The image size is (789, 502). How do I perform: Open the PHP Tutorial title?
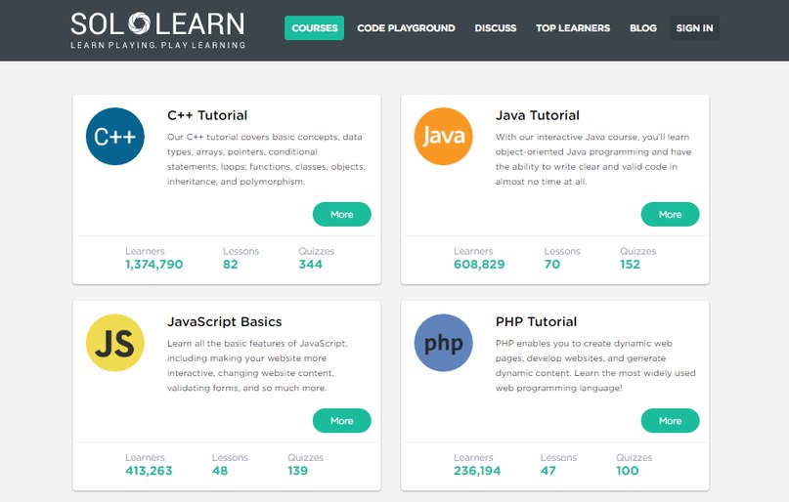point(537,321)
